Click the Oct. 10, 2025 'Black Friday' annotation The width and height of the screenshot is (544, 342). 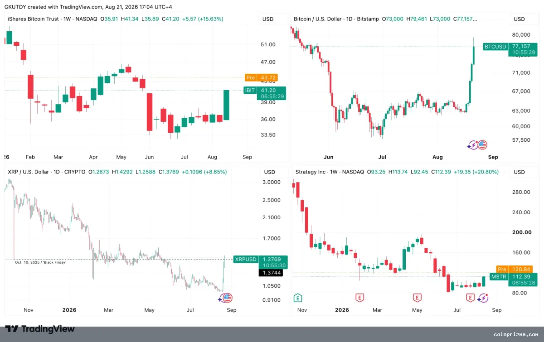tap(40, 262)
